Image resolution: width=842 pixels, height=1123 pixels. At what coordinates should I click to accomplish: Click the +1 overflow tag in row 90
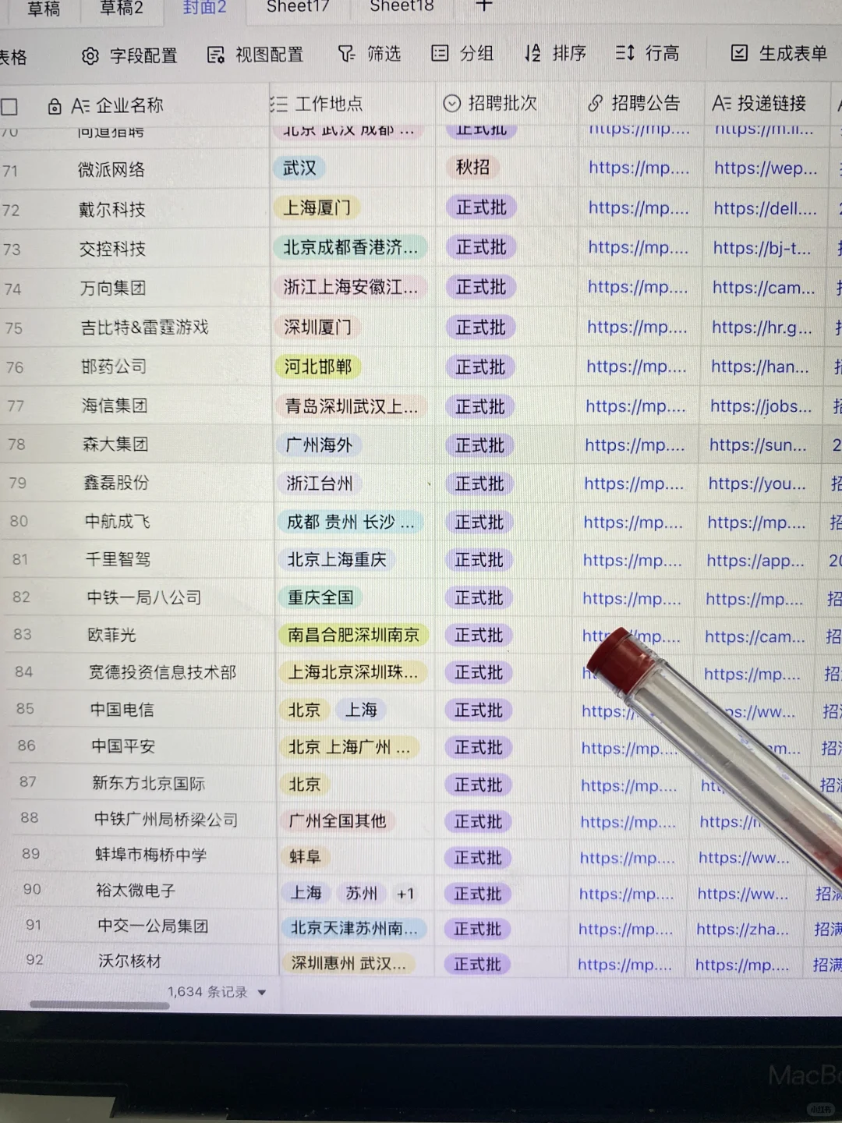[x=405, y=894]
